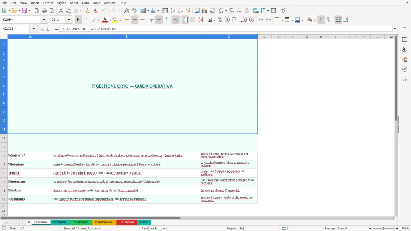Click zoom out minus button
Screen dimensions: 411x231
pyautogui.click(x=370, y=228)
